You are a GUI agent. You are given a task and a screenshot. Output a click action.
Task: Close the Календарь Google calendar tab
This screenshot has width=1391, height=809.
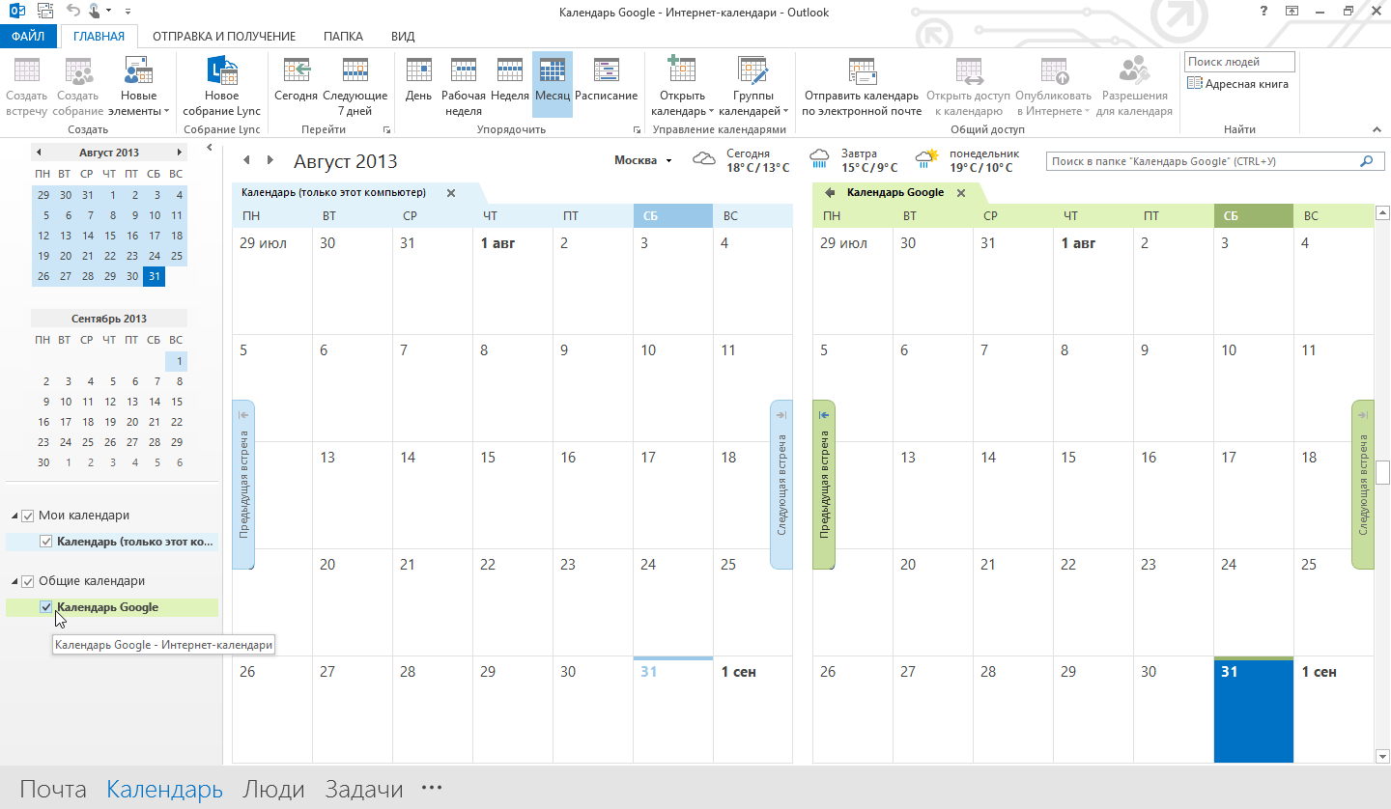pyautogui.click(x=961, y=193)
